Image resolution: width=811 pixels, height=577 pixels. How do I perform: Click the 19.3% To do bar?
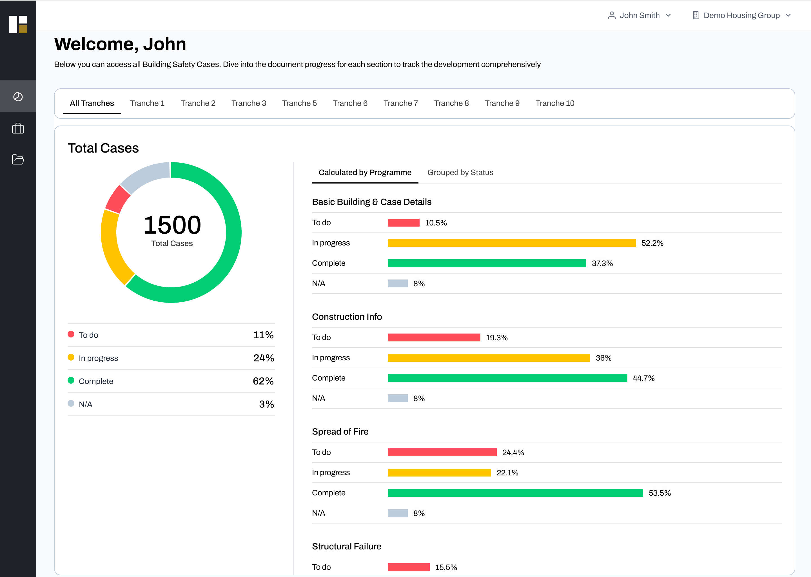434,337
